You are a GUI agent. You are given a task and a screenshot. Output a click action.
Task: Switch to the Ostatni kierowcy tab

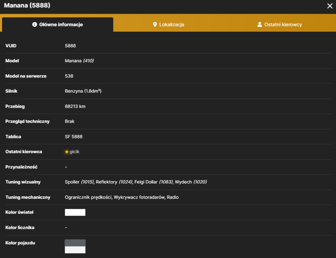point(280,24)
